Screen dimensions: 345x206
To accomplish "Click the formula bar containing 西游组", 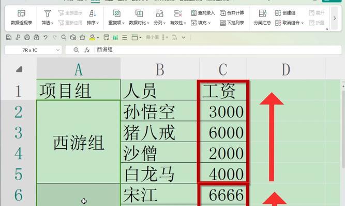I will tap(203, 50).
